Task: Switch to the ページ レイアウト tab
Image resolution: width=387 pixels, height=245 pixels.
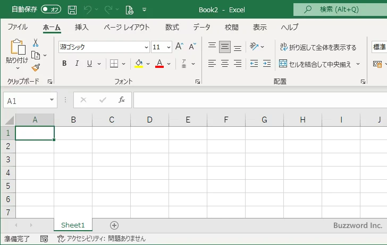Action: pyautogui.click(x=127, y=27)
